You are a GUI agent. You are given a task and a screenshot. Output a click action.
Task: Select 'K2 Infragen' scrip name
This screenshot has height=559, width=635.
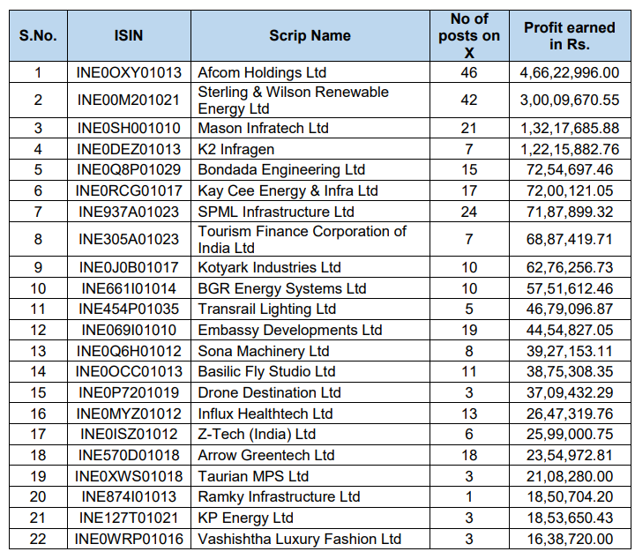[236, 149]
